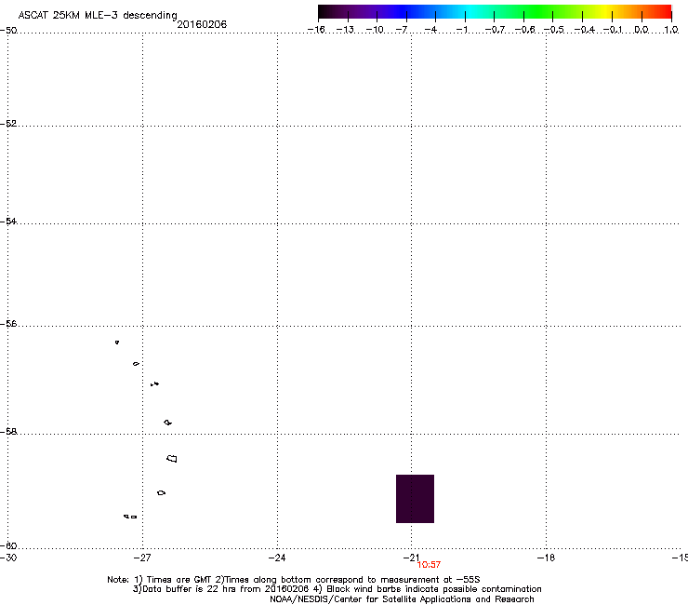Click the note about times being GMT

(174, 580)
